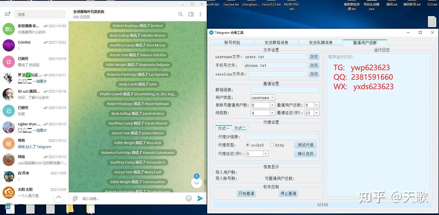
Task: Select 方式一 proxy tab
Action: (x=224, y=128)
